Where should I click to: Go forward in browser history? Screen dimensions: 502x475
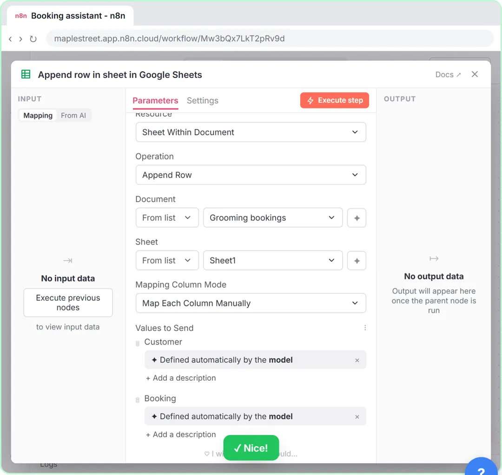(x=21, y=39)
